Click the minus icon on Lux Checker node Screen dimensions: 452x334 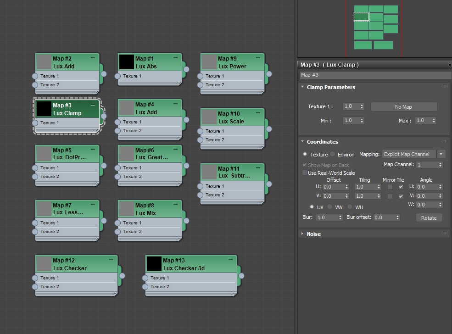coord(111,260)
